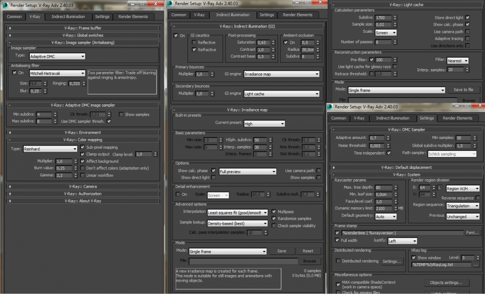
Task: Click the spinner arrows beside Max subdivs
Action: 55,121
